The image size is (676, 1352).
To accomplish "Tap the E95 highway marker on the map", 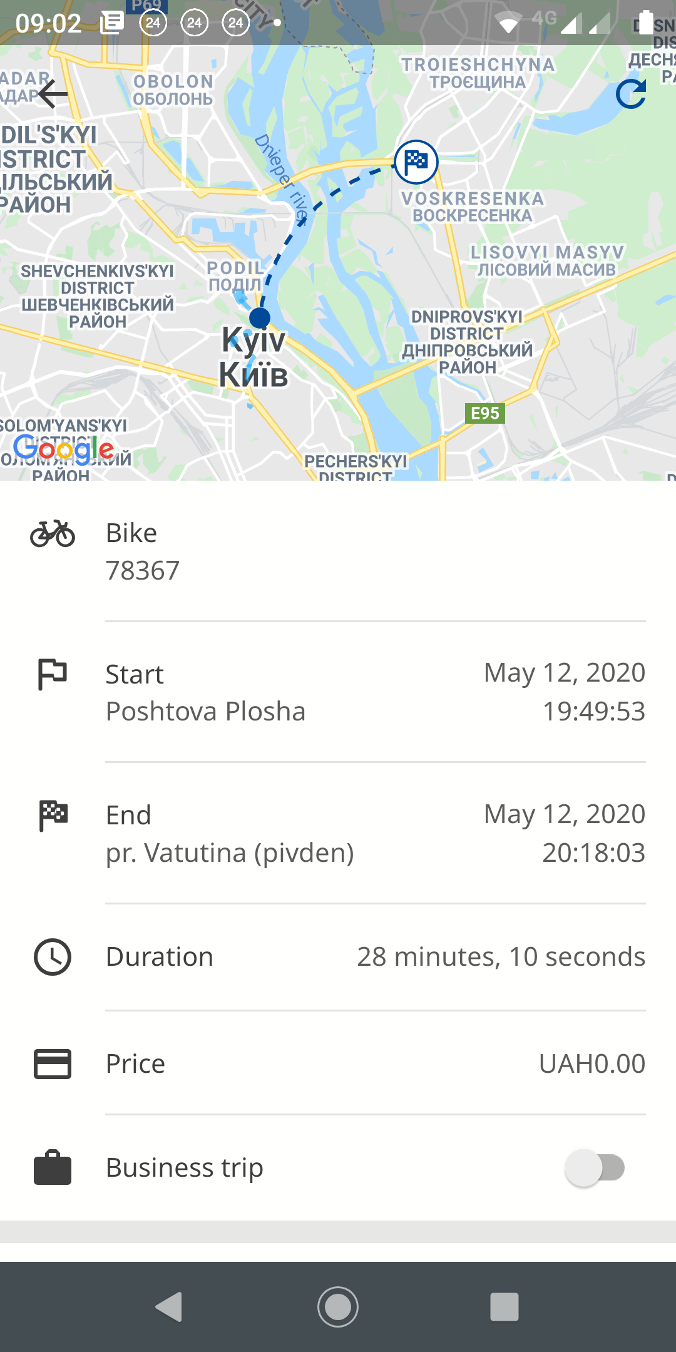I will (x=485, y=413).
